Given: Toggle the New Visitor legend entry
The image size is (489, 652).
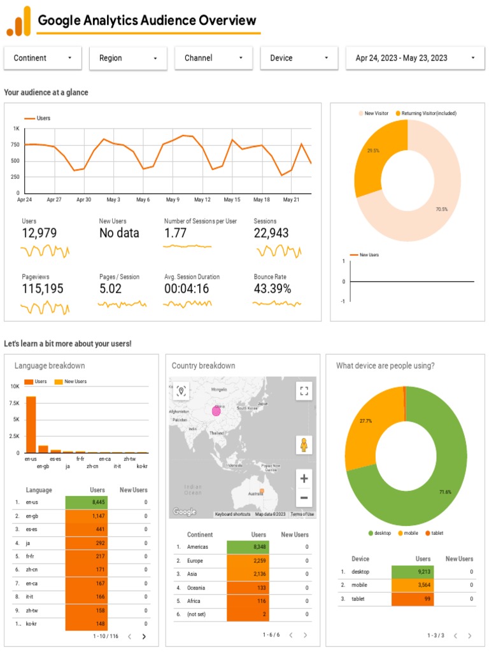Looking at the screenshot, I should (x=373, y=113).
